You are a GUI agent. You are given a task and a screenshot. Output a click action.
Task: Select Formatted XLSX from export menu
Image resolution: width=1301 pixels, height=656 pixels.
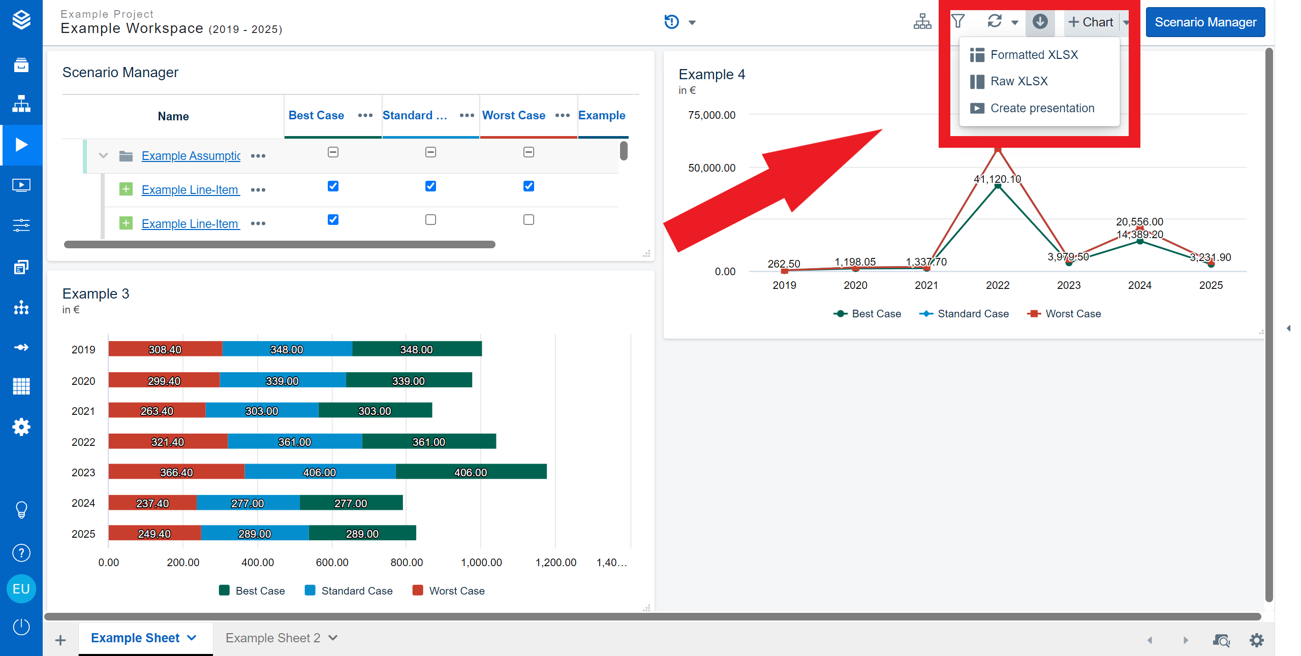[1034, 54]
